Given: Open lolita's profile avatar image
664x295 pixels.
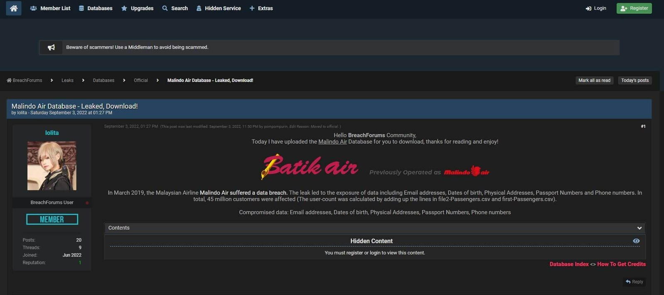Looking at the screenshot, I should click(x=52, y=166).
